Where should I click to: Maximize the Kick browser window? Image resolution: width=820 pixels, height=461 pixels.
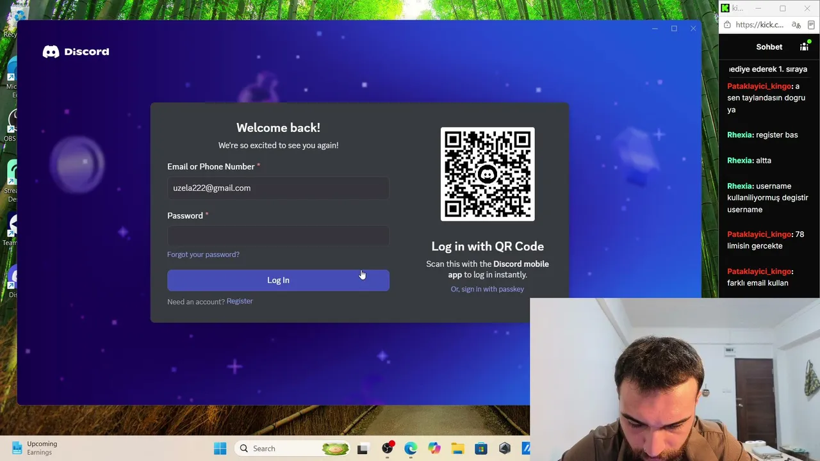pyautogui.click(x=782, y=8)
